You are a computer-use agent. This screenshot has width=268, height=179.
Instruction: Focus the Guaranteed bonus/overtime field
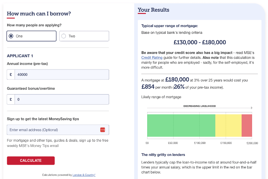[x=62, y=99]
